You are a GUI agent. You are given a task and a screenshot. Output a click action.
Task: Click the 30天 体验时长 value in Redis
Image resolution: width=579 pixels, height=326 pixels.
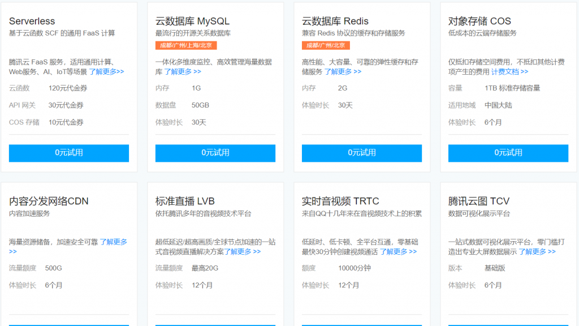point(345,105)
